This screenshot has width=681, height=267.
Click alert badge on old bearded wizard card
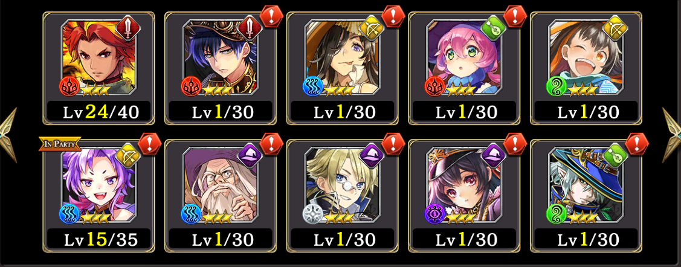tap(271, 144)
